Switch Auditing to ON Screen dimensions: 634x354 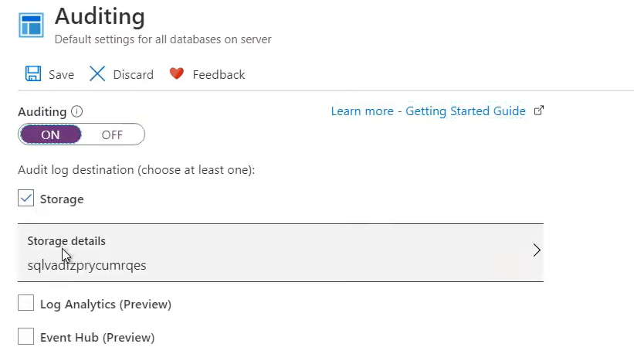(x=50, y=134)
